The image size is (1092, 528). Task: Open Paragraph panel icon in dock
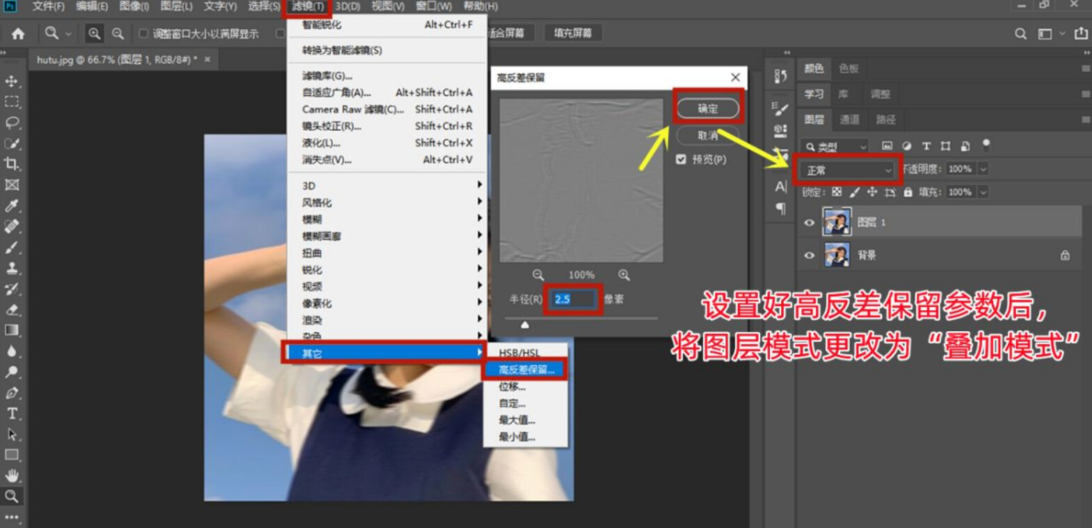780,208
